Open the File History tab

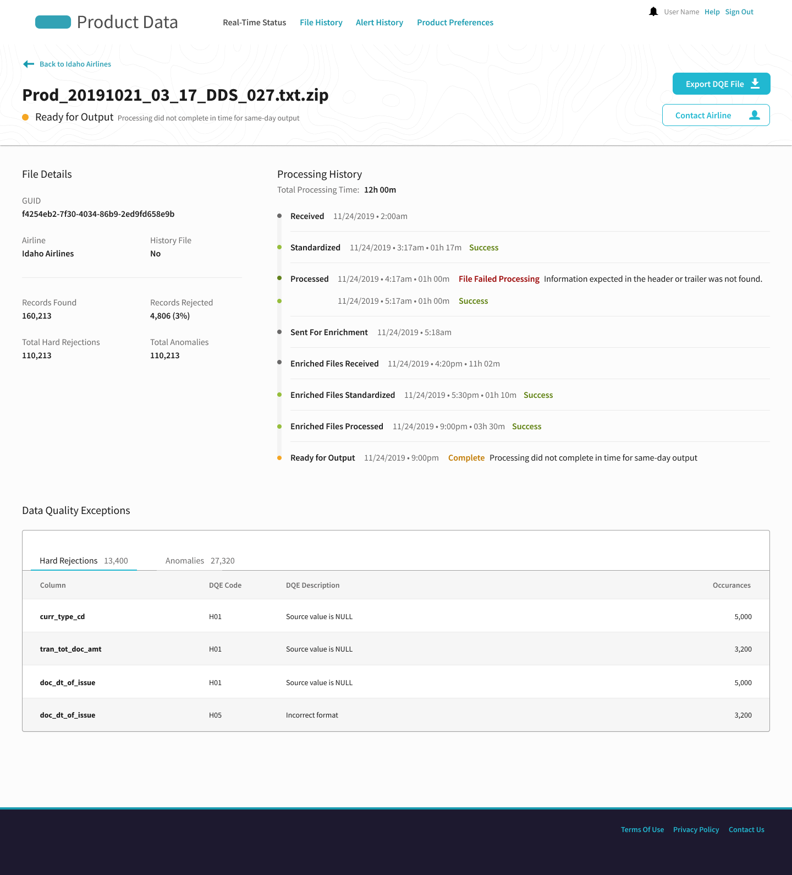click(x=321, y=23)
